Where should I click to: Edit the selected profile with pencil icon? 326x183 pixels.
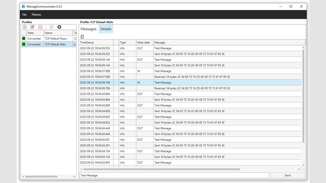click(33, 27)
